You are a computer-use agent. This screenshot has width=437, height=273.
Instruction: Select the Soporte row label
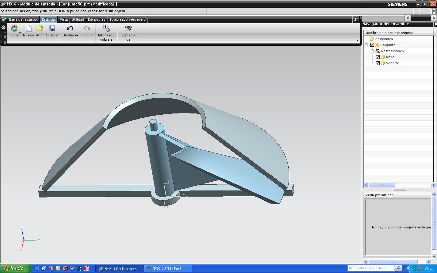pos(392,63)
